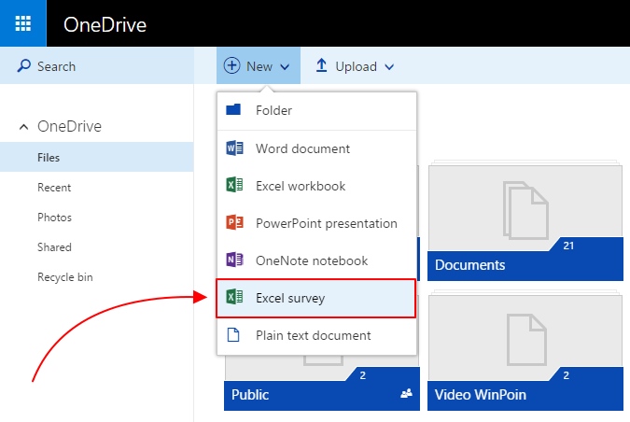Choose Plain text document menu entry
The width and height of the screenshot is (630, 422).
(316, 335)
